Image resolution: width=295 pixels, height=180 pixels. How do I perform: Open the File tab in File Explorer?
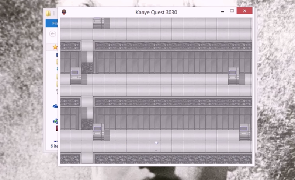pyautogui.click(x=52, y=23)
